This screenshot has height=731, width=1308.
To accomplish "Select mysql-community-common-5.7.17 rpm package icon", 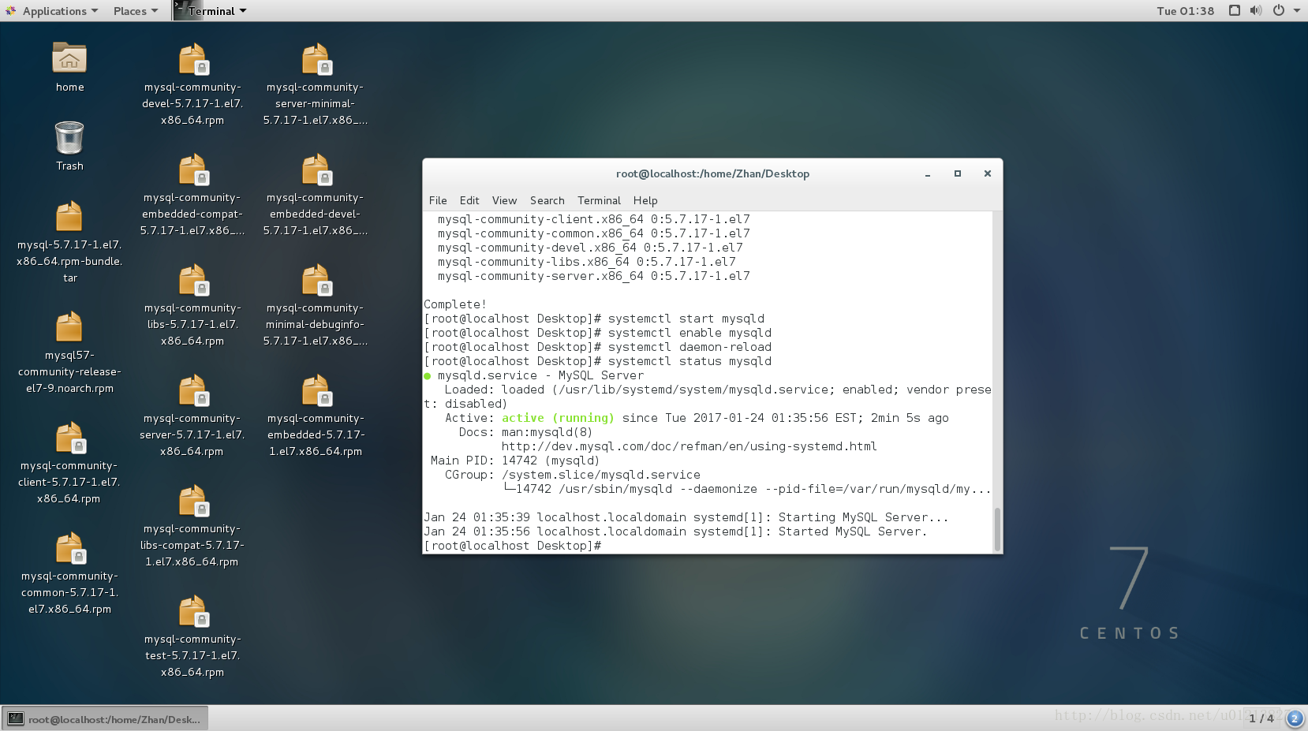I will [69, 548].
